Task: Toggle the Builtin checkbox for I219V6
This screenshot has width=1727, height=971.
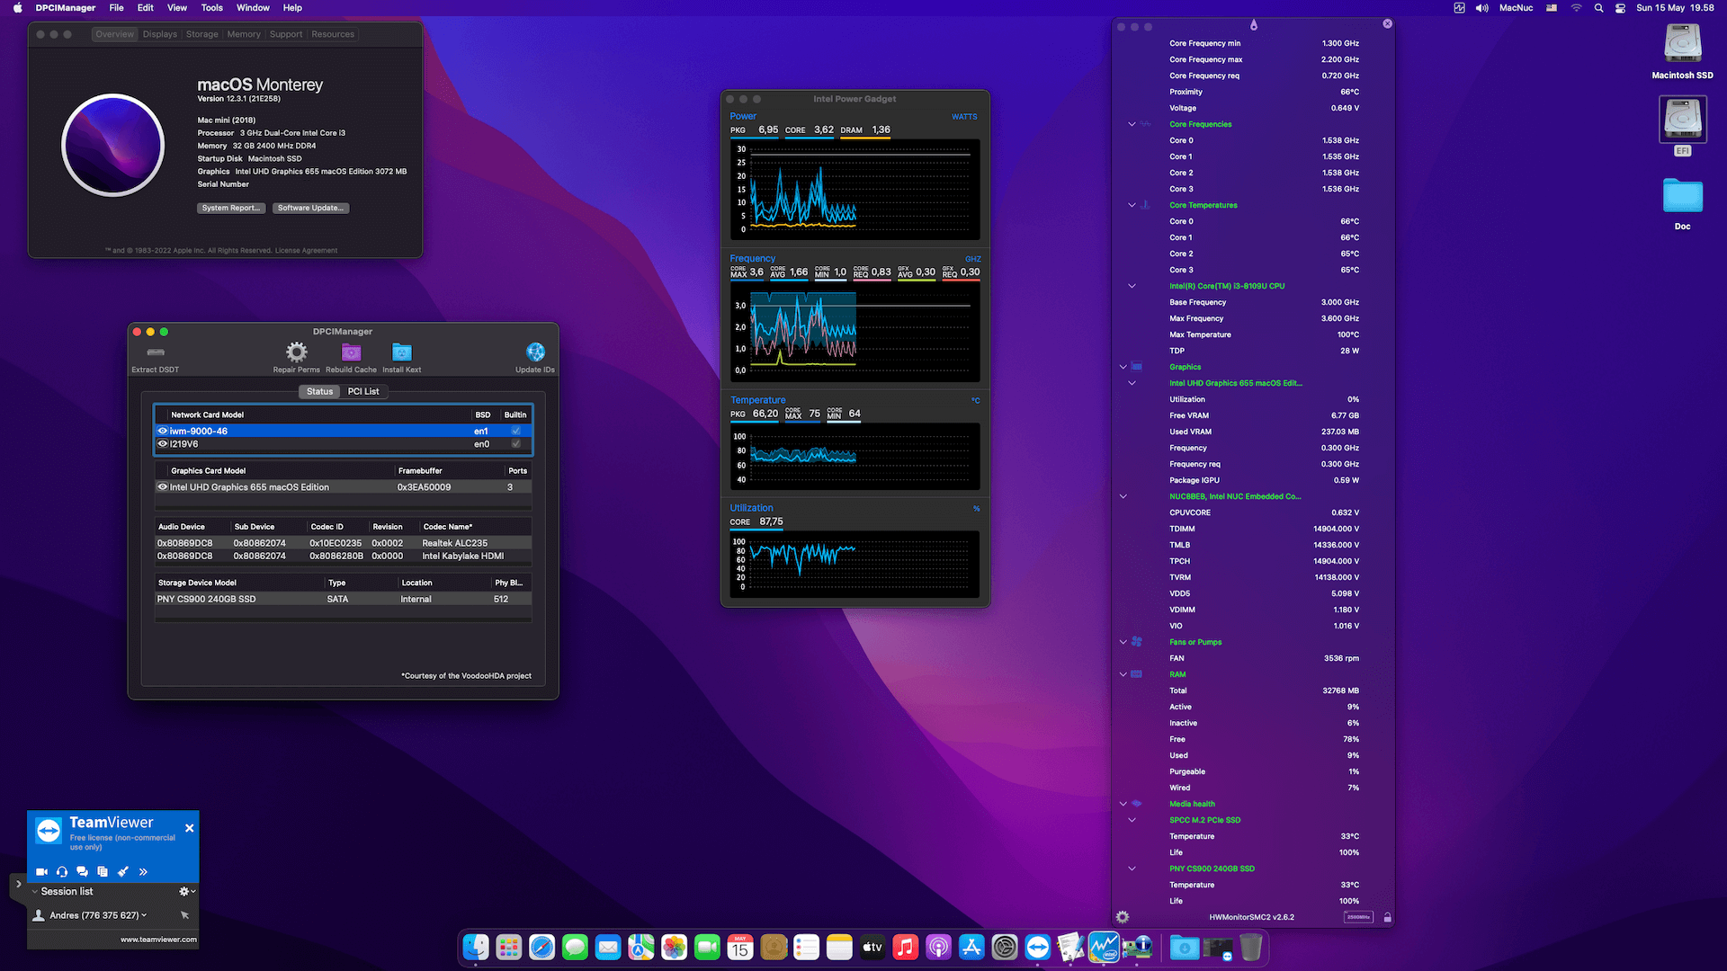Action: (515, 443)
